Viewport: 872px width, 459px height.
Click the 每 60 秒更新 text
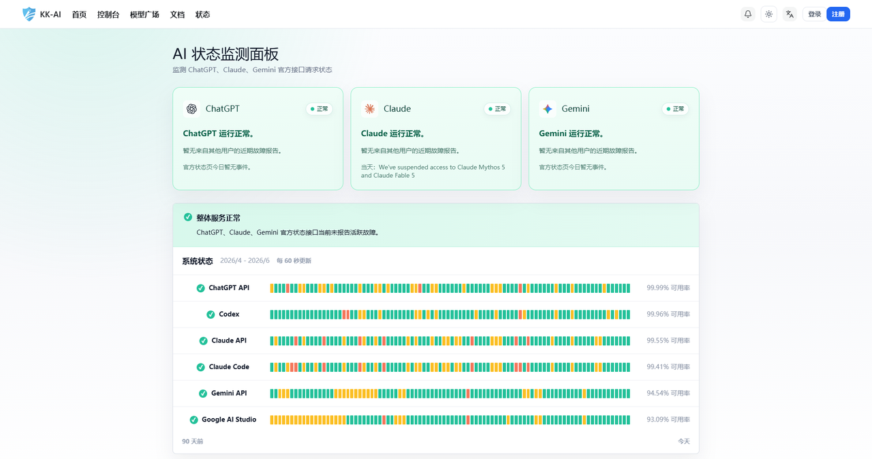(x=294, y=261)
